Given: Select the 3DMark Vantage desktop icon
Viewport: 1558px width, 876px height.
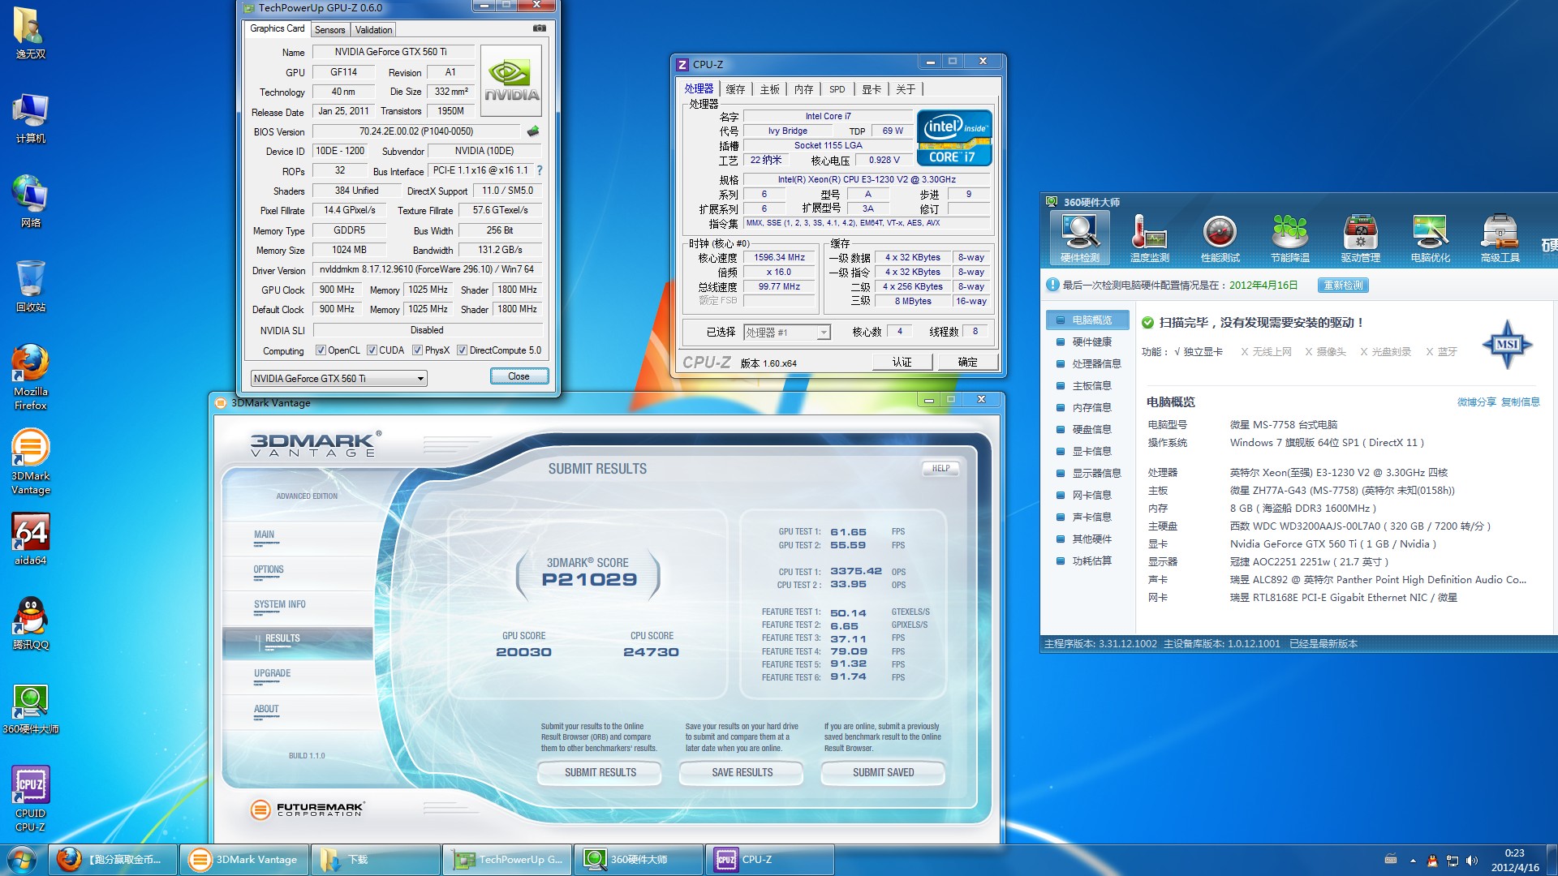Looking at the screenshot, I should coord(30,462).
